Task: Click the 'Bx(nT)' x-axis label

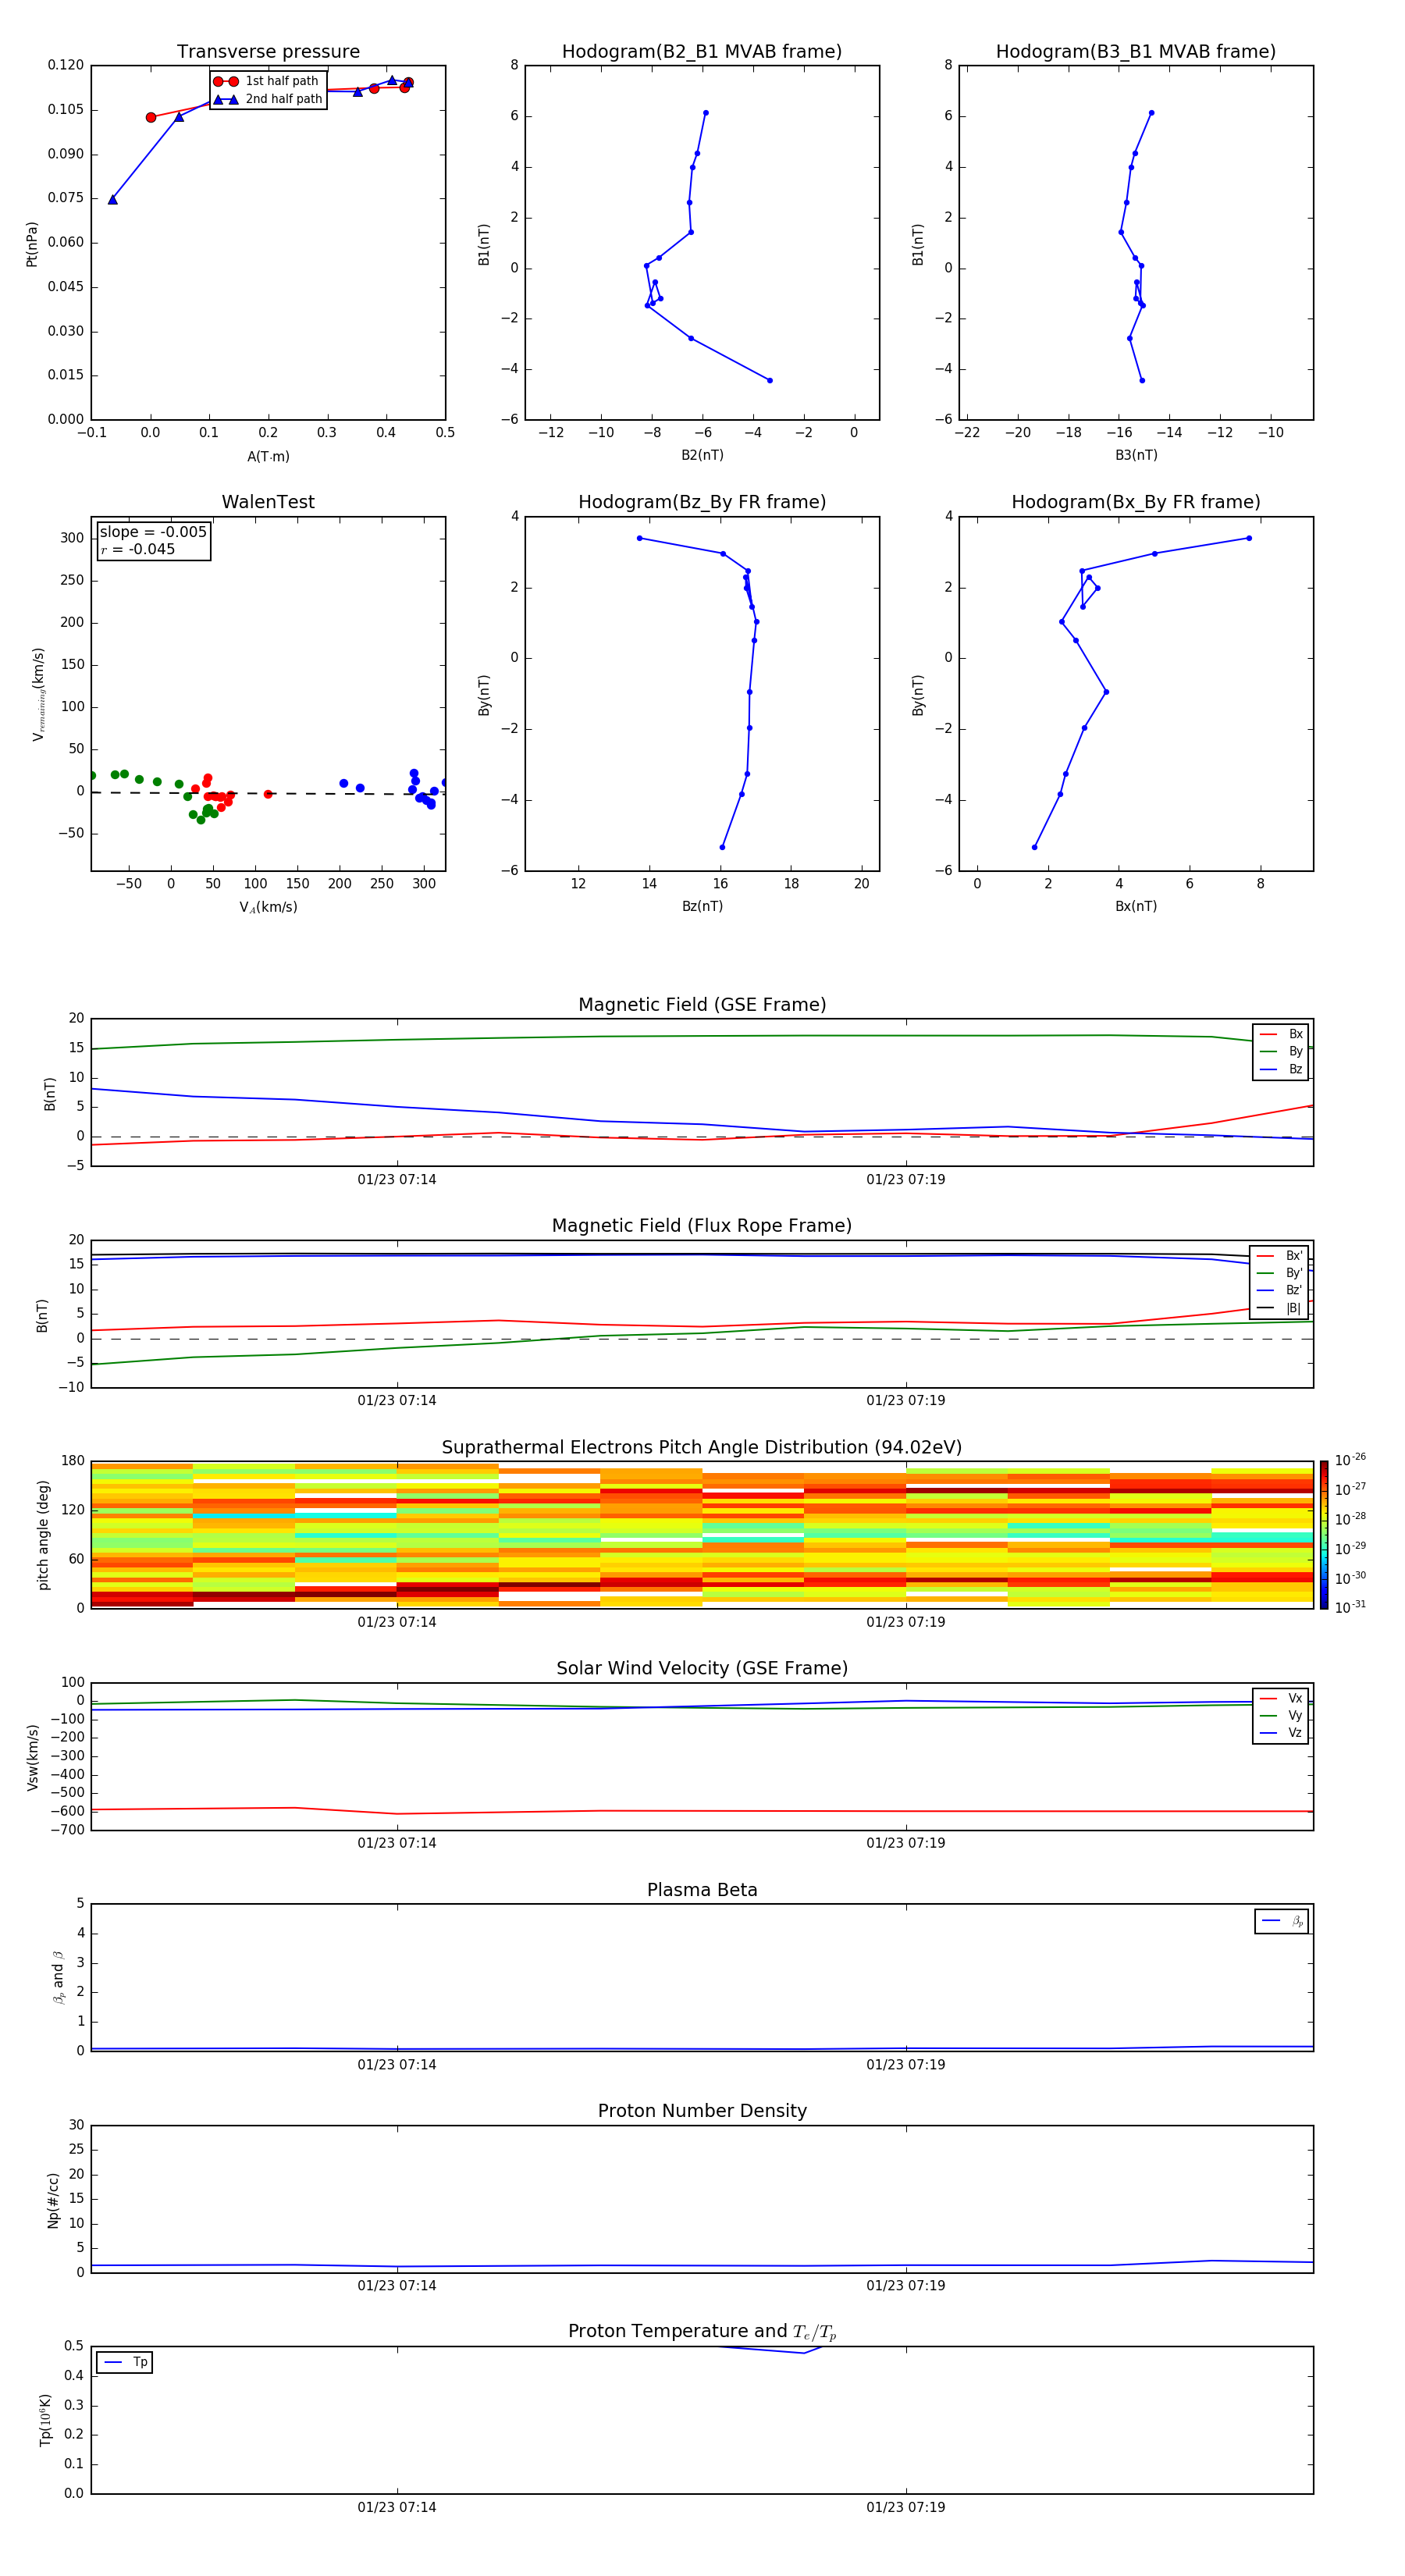Action: coord(1136,906)
